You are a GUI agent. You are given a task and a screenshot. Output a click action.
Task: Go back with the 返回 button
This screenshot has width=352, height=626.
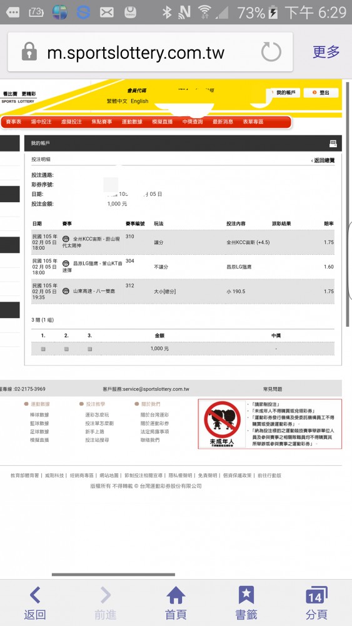(x=34, y=602)
